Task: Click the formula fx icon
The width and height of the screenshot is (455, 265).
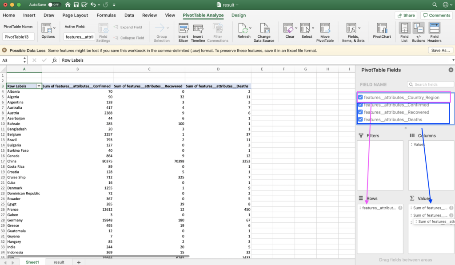Action: [x=54, y=60]
